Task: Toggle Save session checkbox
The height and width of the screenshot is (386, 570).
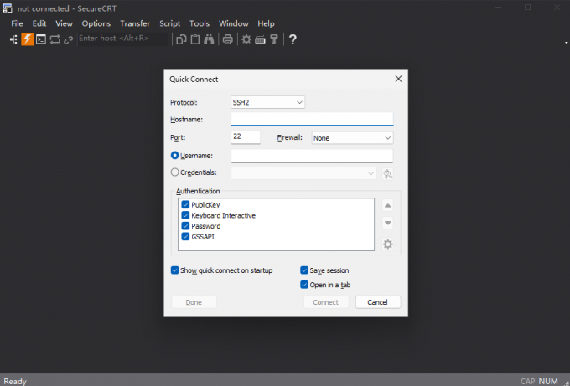Action: (x=304, y=270)
